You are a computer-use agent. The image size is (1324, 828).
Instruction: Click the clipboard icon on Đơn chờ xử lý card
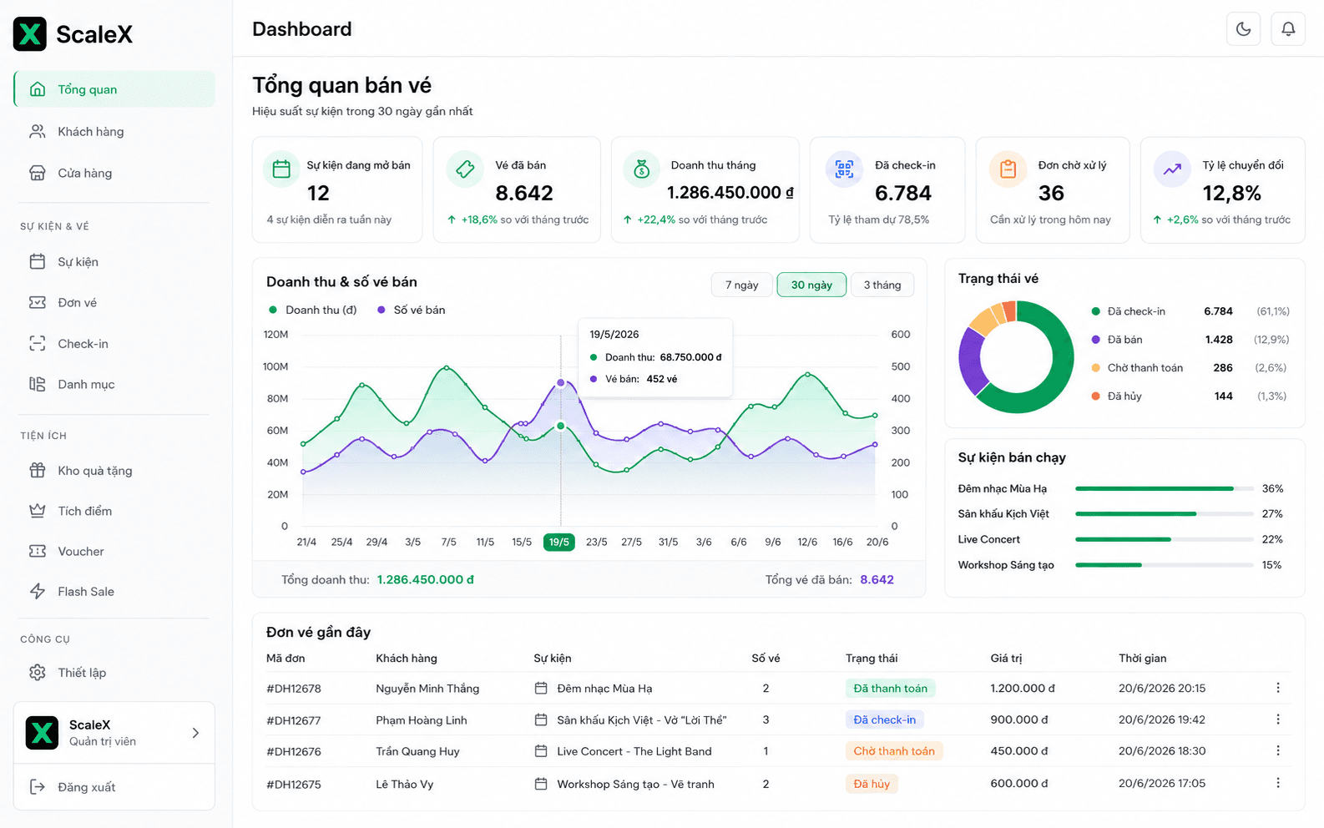coord(1008,169)
